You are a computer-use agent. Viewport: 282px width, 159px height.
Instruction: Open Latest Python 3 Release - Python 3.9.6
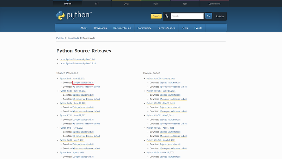[x=77, y=59]
